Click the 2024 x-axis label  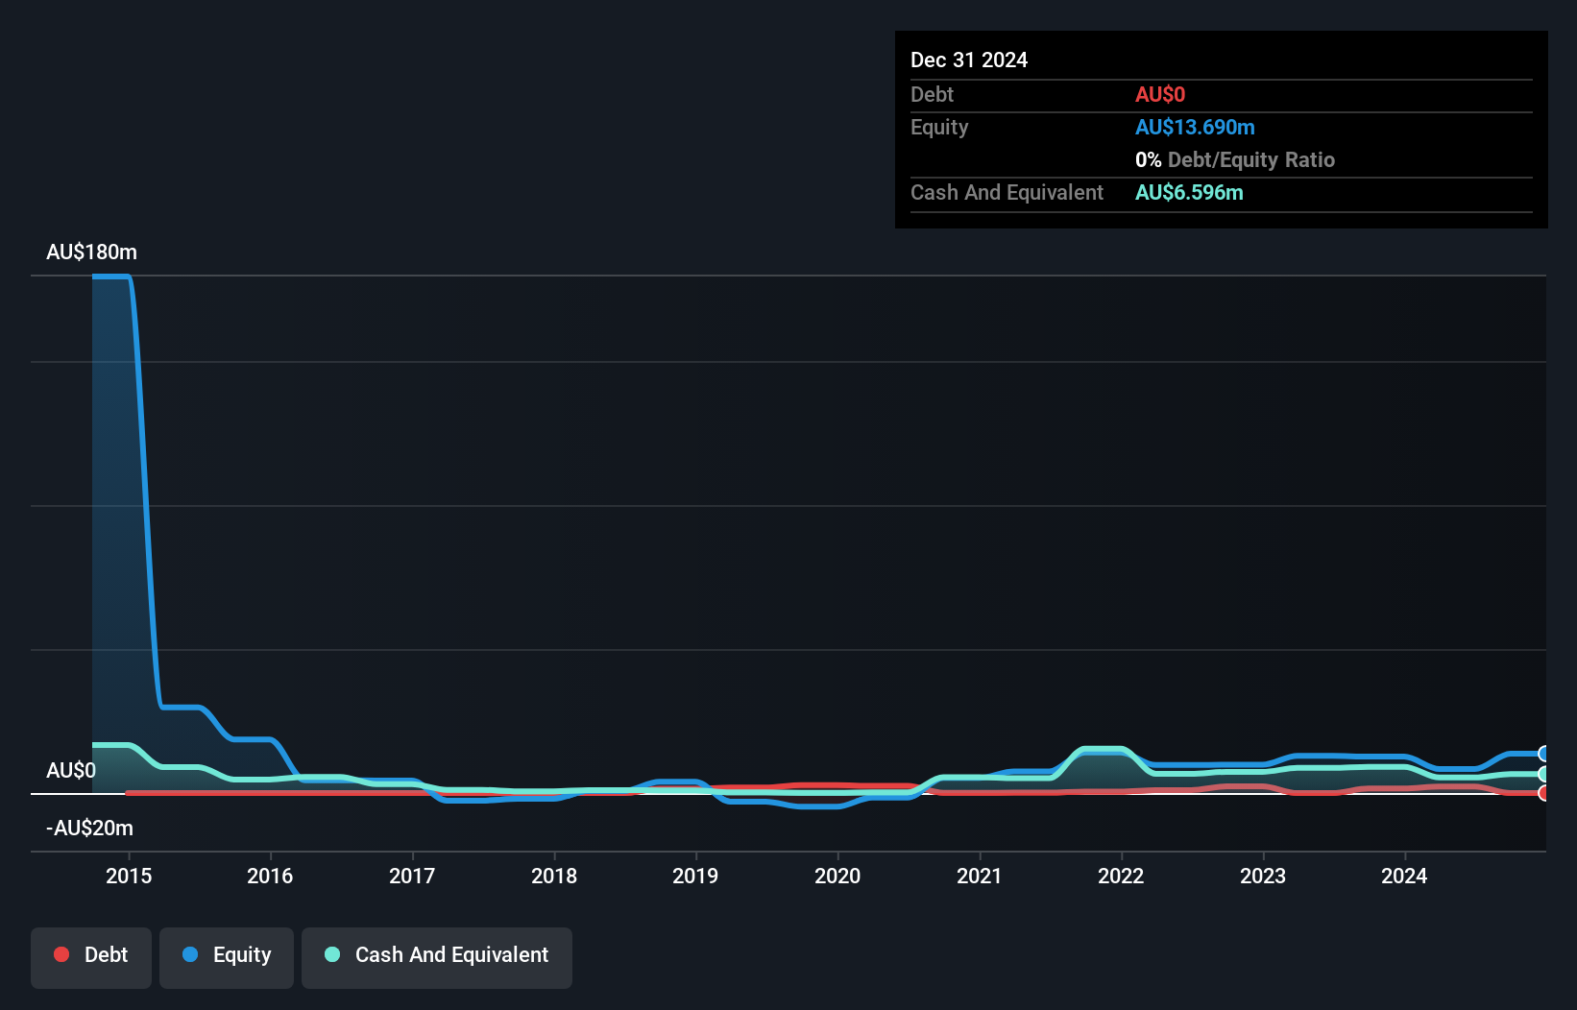coord(1404,876)
